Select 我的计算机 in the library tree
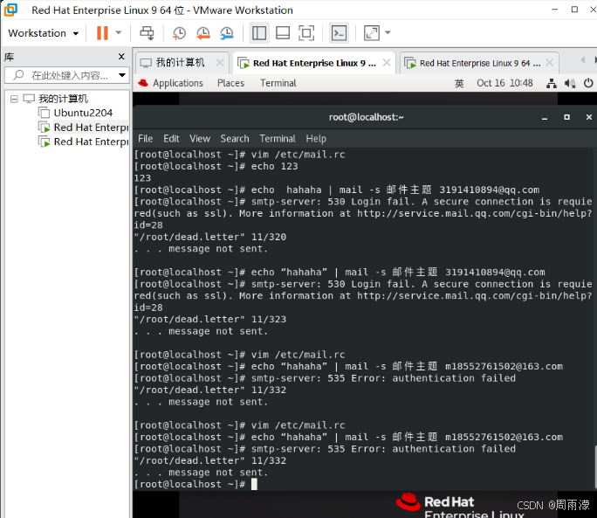 (63, 99)
